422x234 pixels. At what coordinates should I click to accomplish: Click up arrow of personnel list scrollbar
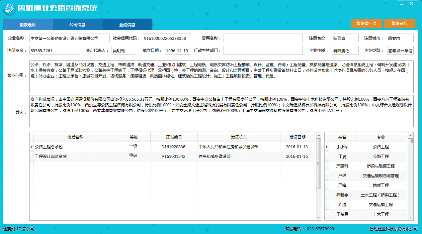(410, 135)
